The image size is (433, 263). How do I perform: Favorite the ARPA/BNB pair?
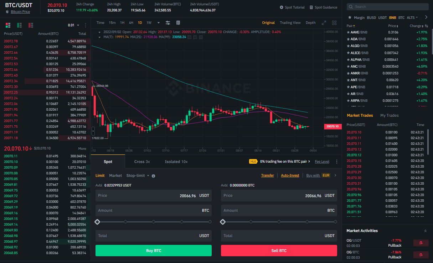click(348, 100)
